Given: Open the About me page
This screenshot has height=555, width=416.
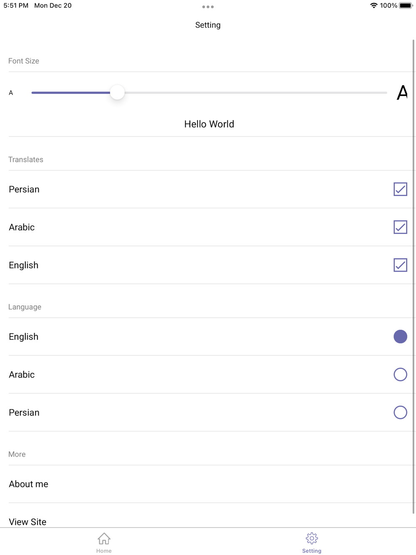Looking at the screenshot, I should pos(29,484).
